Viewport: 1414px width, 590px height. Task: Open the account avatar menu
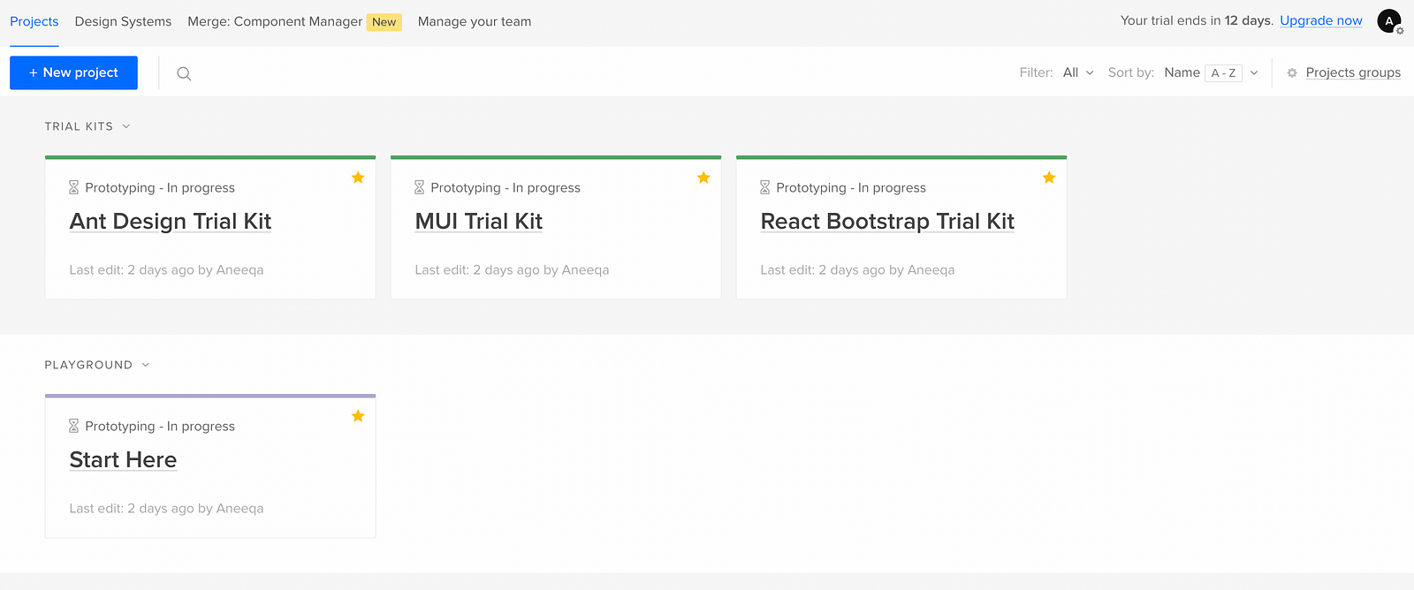(x=1389, y=21)
